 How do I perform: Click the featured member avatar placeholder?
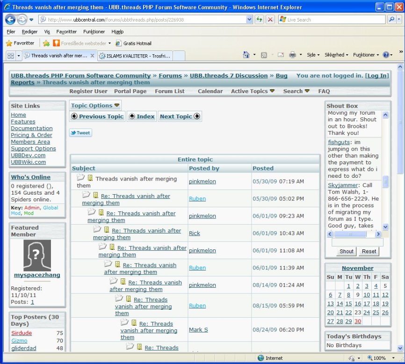pos(37,255)
